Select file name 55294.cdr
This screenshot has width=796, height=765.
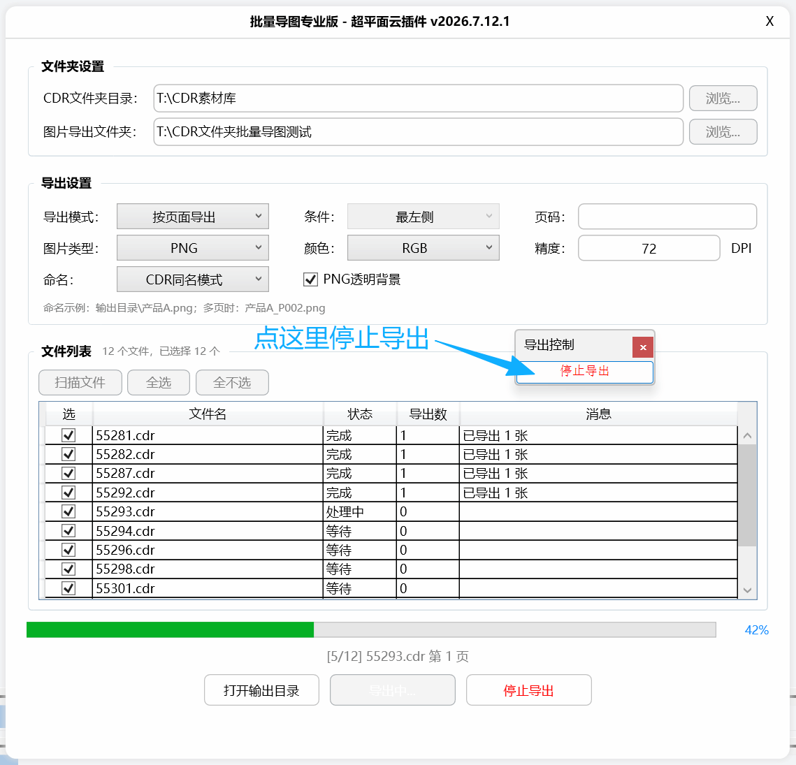(x=125, y=531)
